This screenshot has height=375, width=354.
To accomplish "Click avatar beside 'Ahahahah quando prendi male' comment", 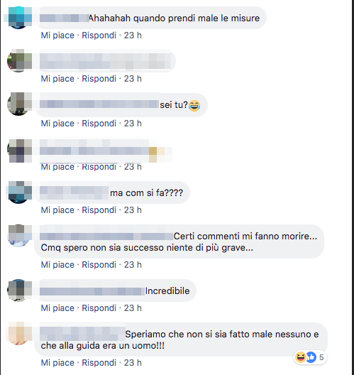I will coord(18,18).
